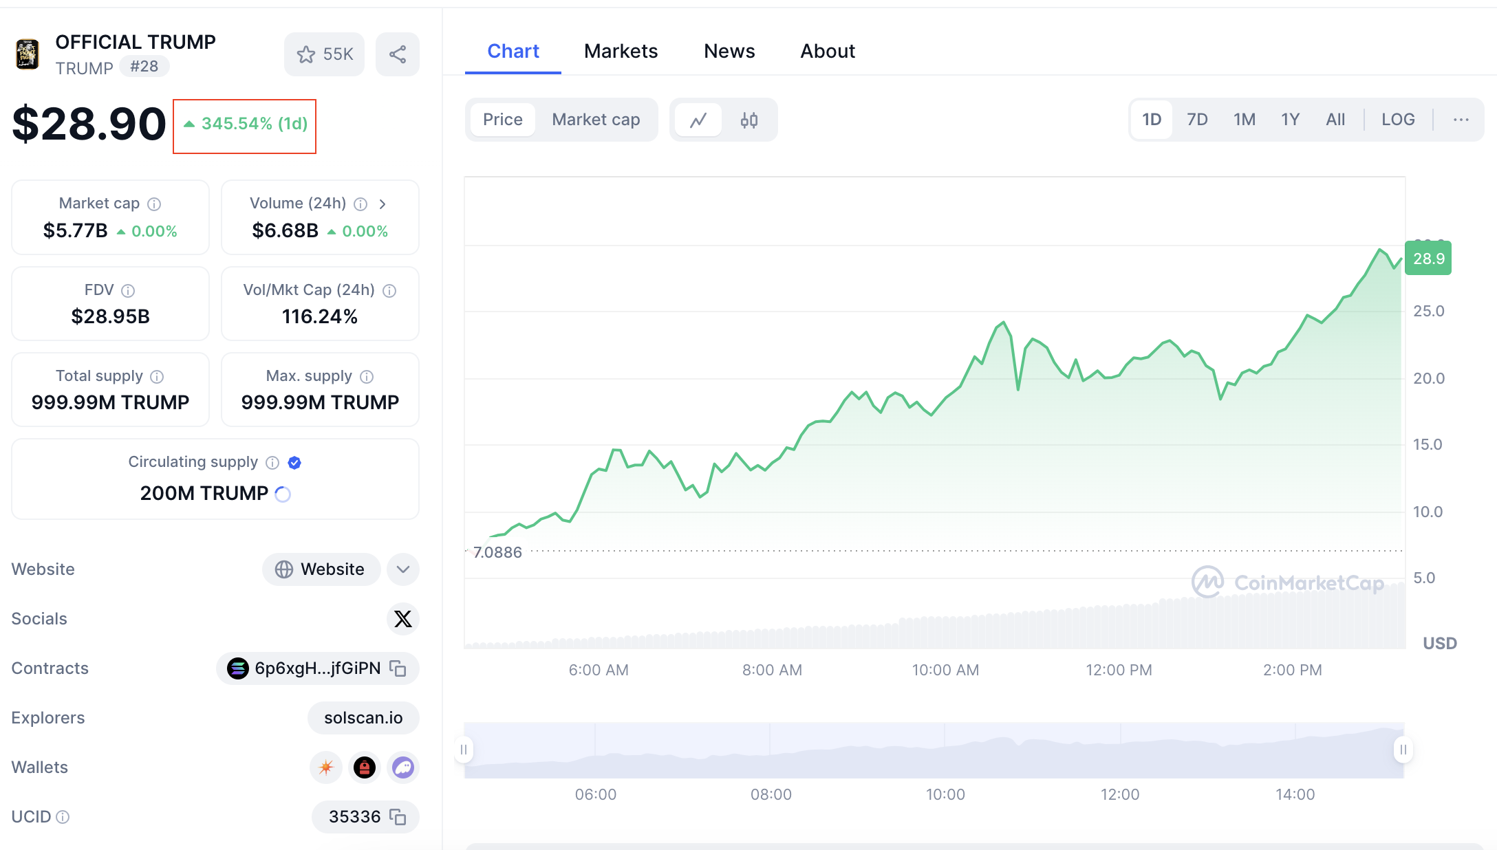
Task: Select the line chart view icon
Action: pos(698,120)
